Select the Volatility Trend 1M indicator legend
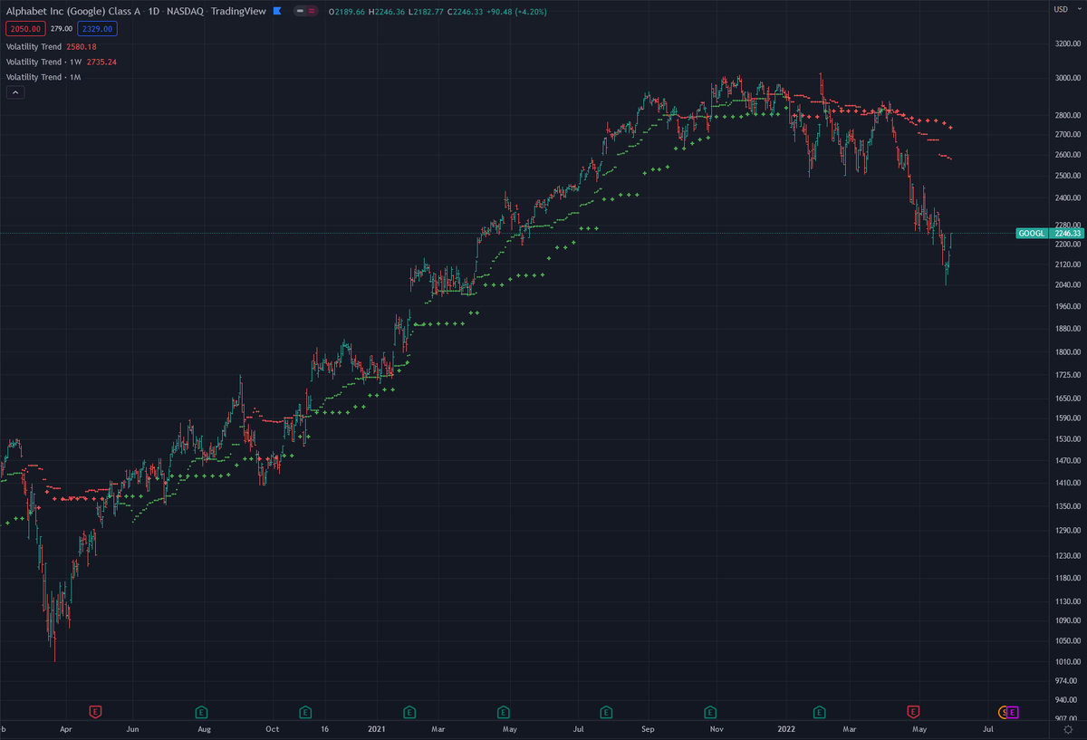Screen dimensions: 1087x740 click(44, 77)
